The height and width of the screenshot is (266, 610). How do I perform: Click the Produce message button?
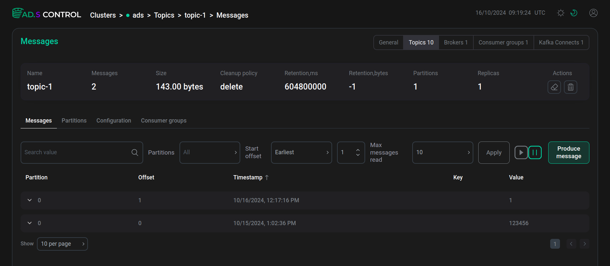tap(569, 153)
